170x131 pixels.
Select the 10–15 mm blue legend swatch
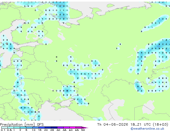tap(36, 128)
